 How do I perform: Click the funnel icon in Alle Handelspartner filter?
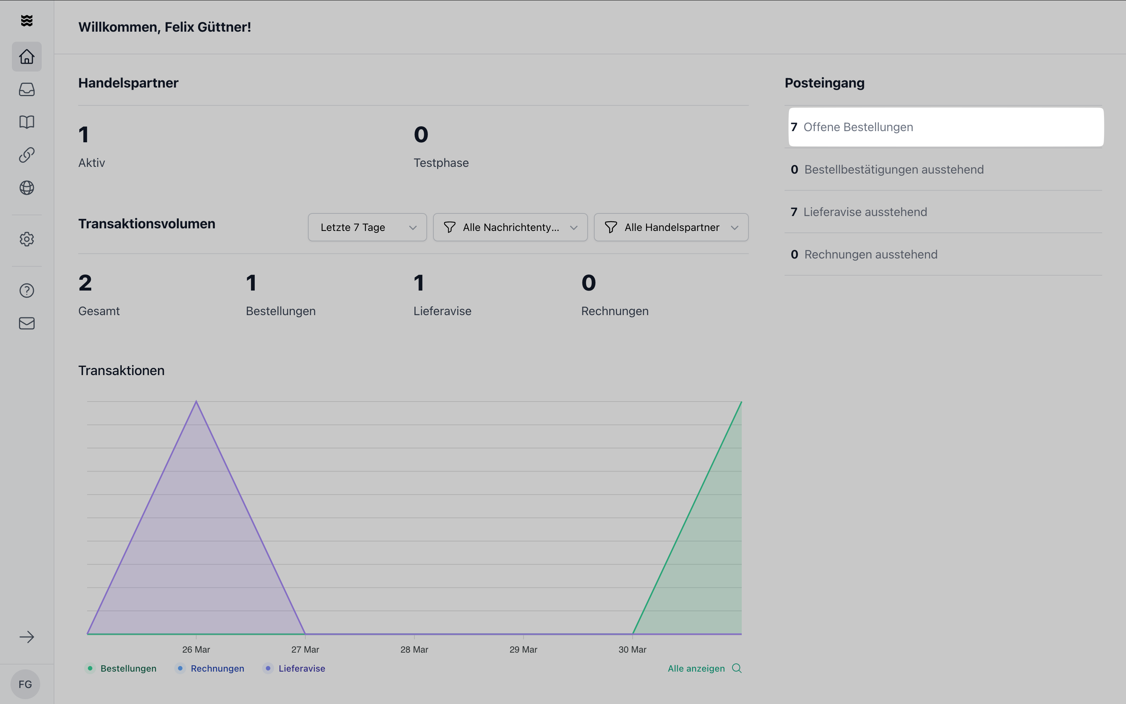(x=610, y=227)
